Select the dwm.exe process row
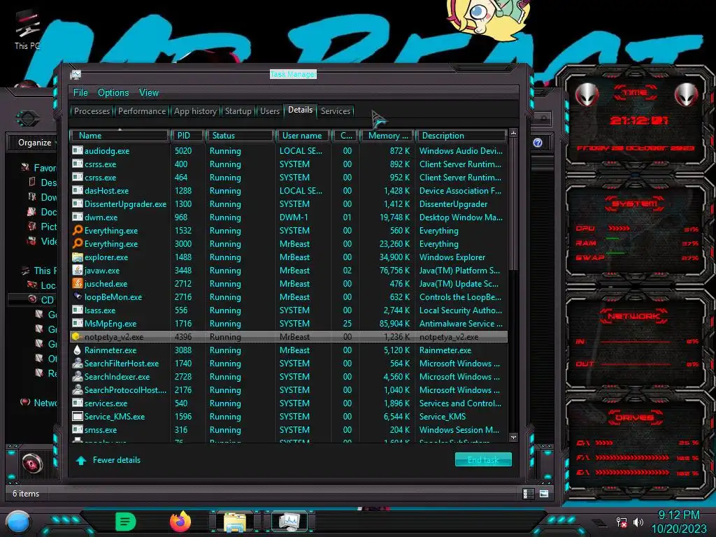Image resolution: width=716 pixels, height=537 pixels. [x=289, y=217]
